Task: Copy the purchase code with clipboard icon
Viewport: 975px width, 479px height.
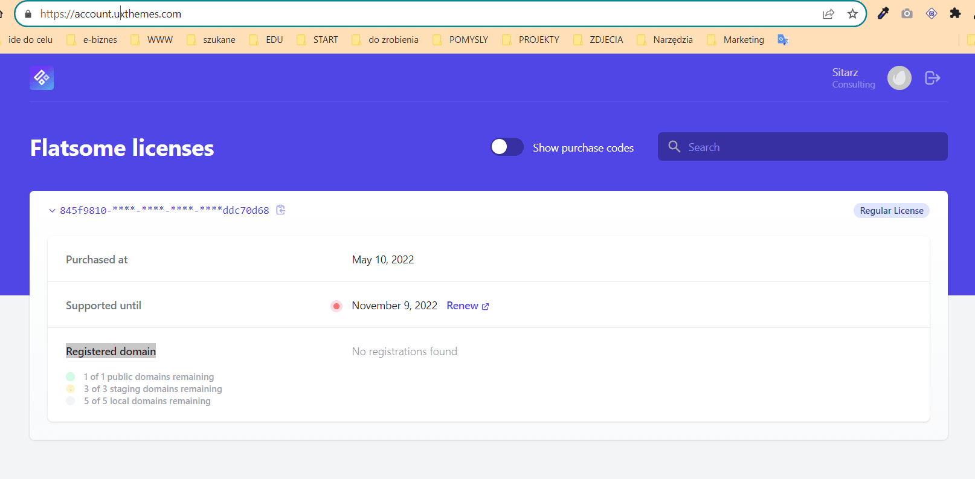Action: (281, 210)
